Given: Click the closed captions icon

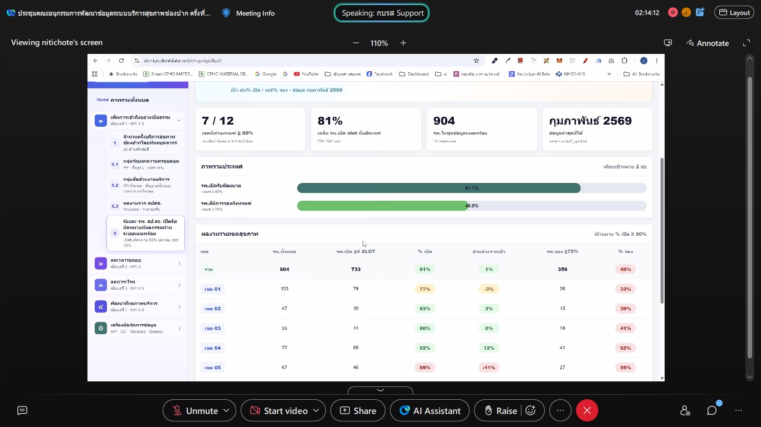Looking at the screenshot, I should coord(22,410).
